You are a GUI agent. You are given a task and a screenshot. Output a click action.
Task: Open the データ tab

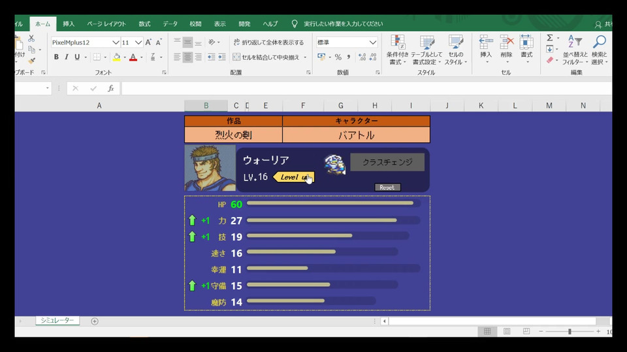pos(170,24)
